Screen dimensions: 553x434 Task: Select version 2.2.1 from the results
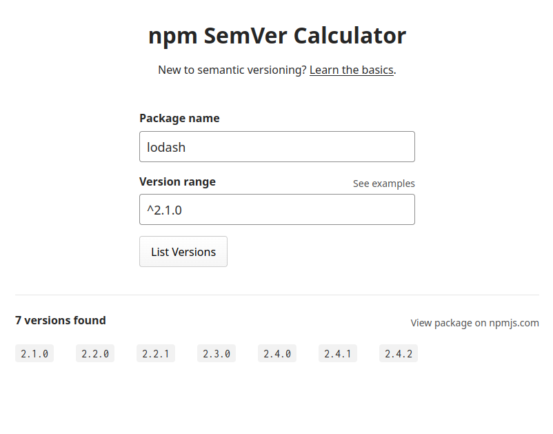tap(156, 353)
